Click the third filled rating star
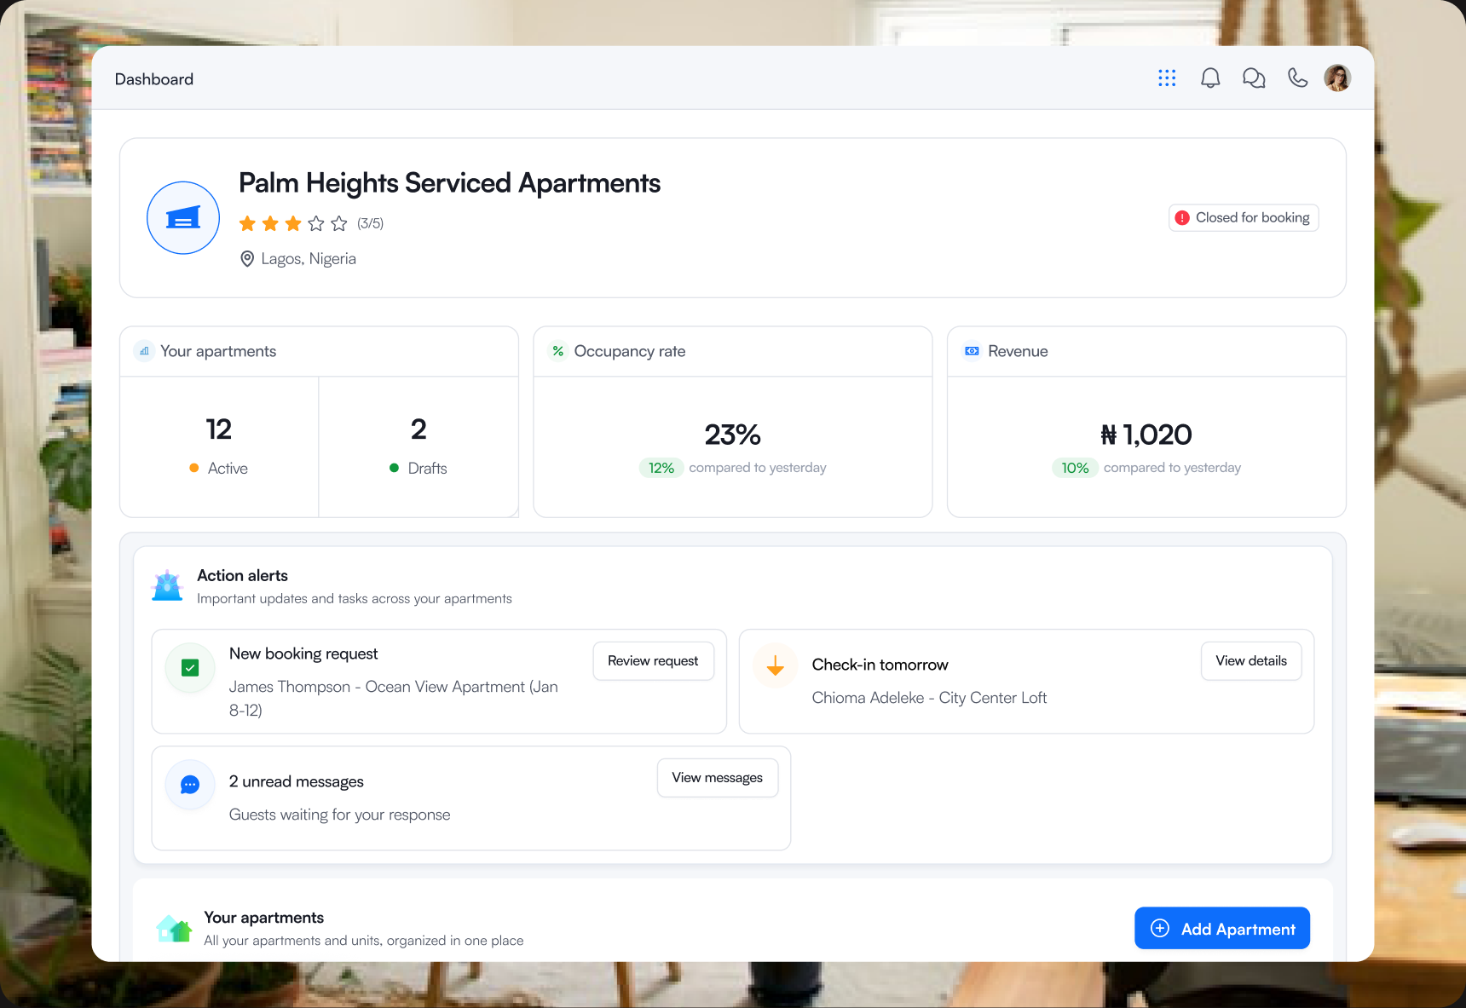 [x=293, y=223]
